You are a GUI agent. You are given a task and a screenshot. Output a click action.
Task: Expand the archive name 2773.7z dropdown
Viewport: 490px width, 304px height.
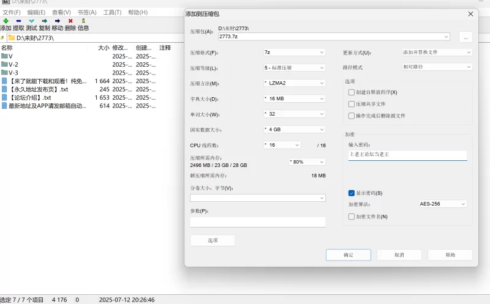point(447,37)
